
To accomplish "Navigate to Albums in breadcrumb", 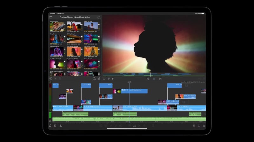I will tap(70, 17).
